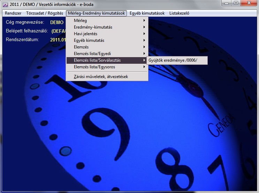
Task: Close the Mérleg-Eredmény kimutatások menu
Action: point(96,13)
